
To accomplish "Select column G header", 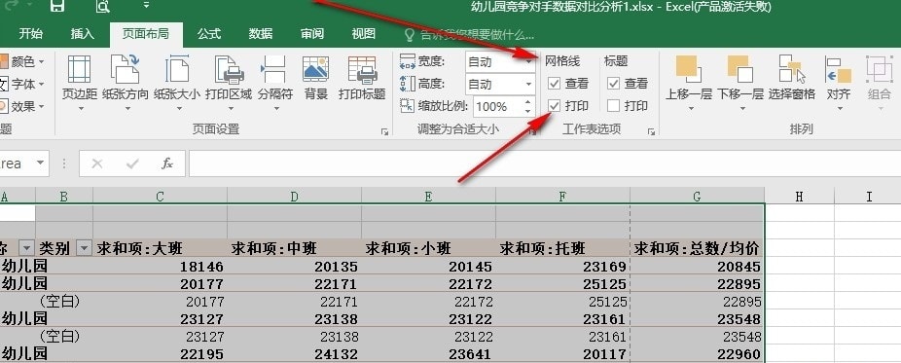I will pyautogui.click(x=697, y=197).
